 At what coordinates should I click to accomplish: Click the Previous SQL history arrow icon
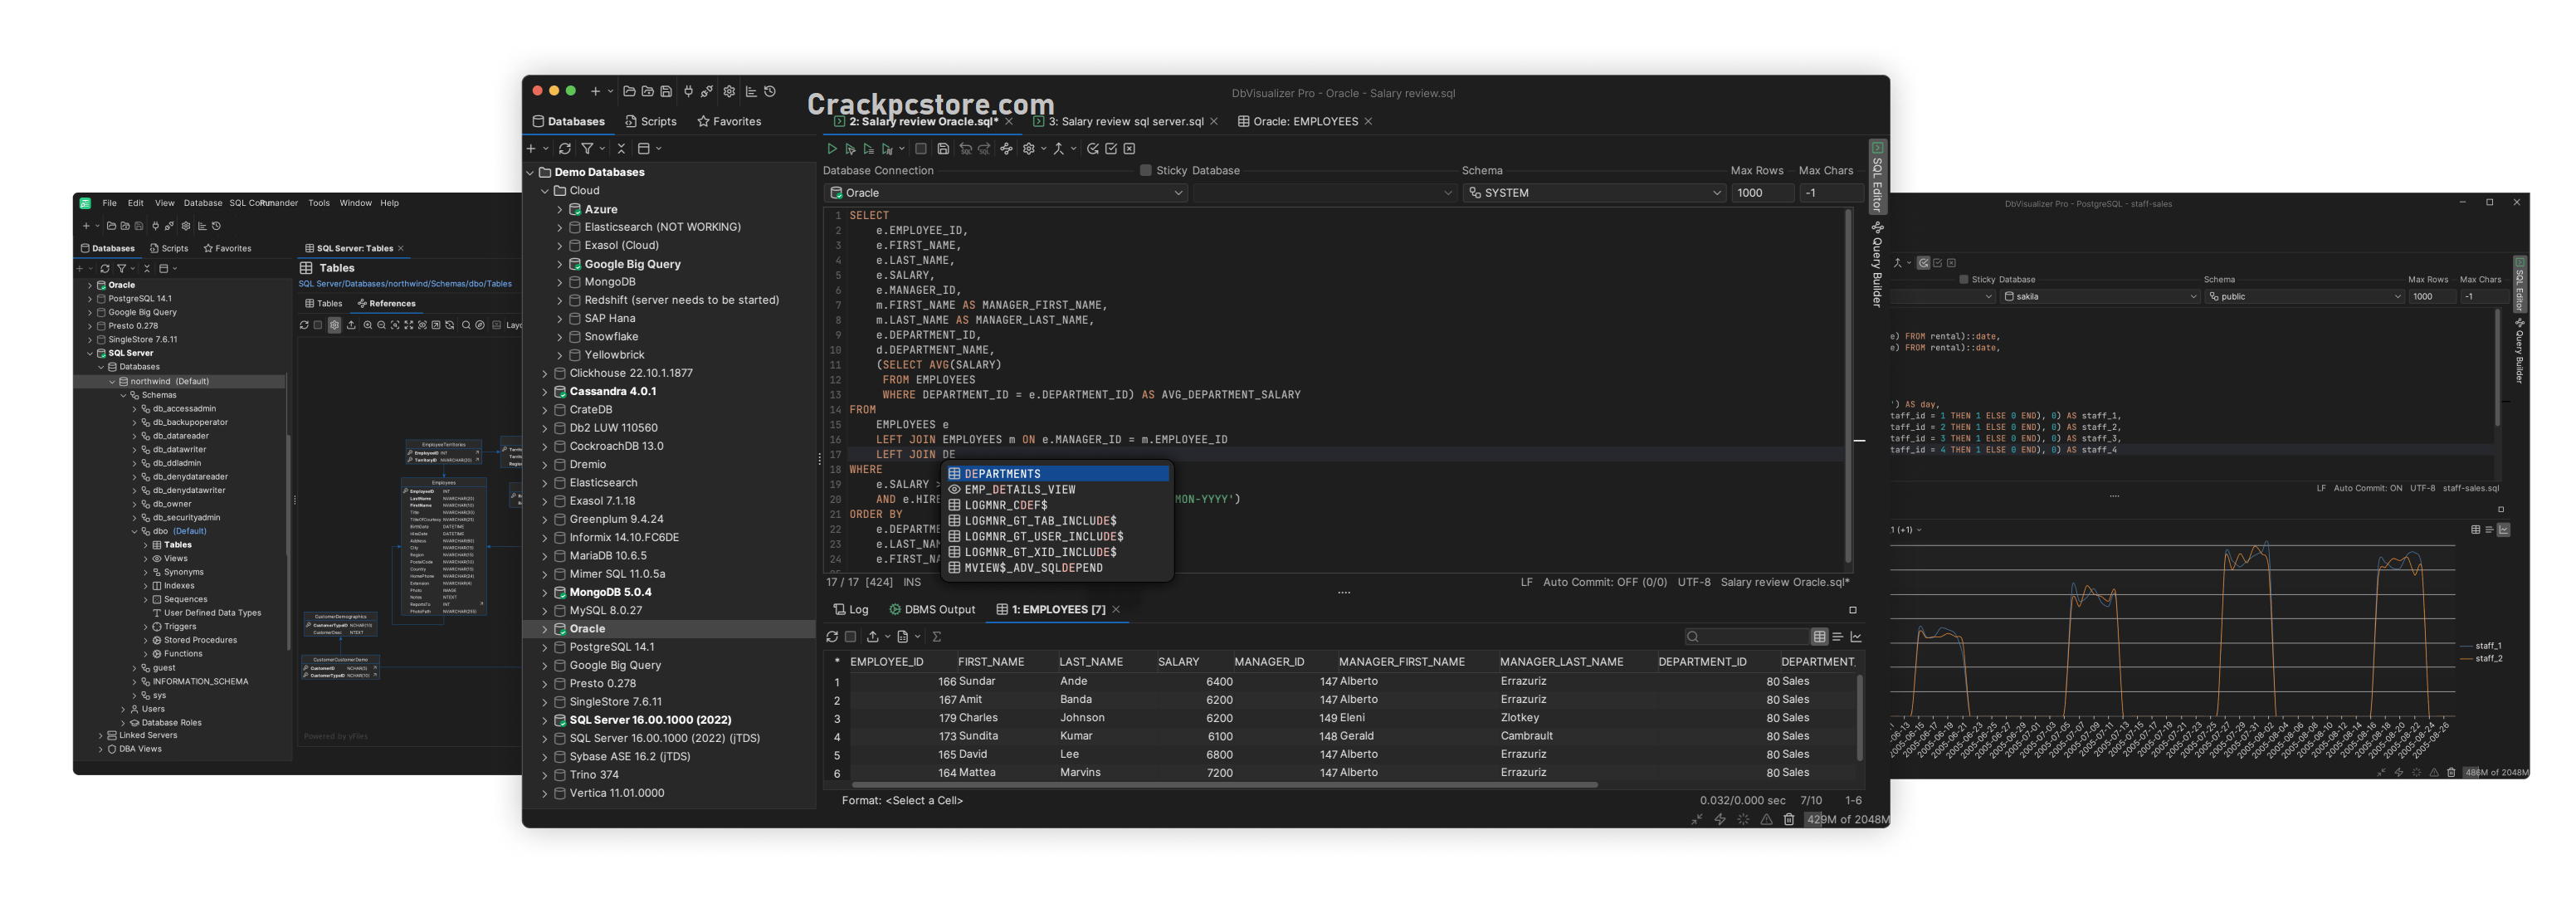[x=965, y=149]
